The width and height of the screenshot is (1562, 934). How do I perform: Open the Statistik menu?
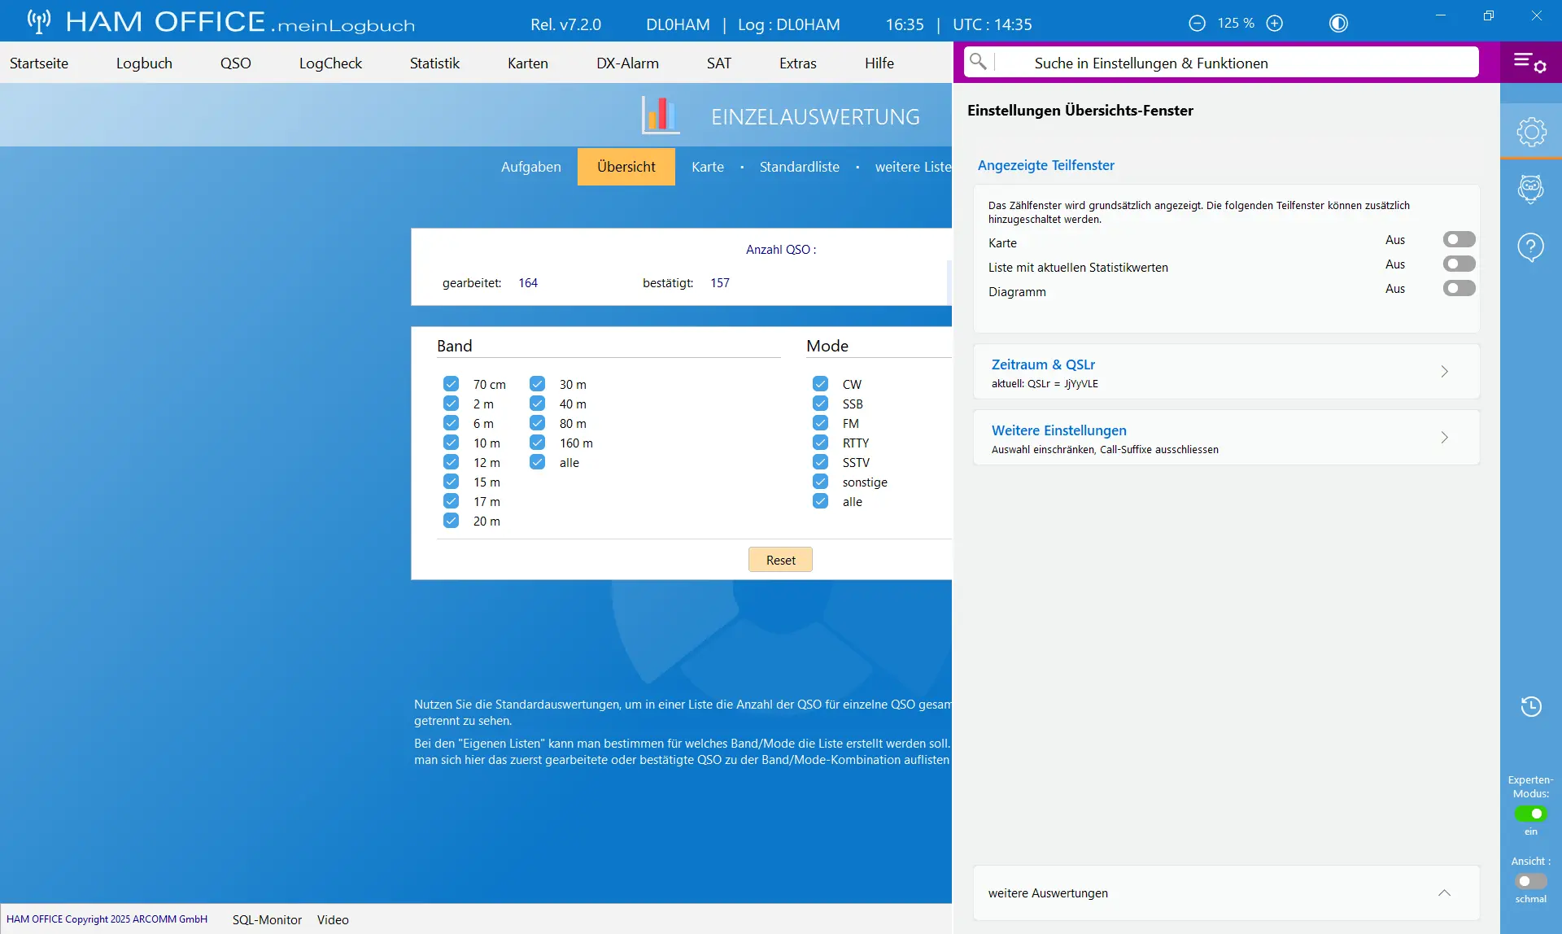(x=434, y=63)
